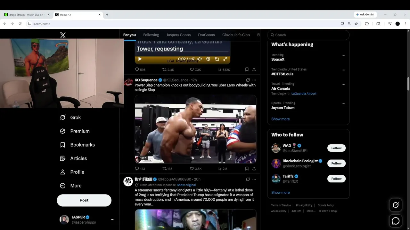
Task: Open the Clavicular's Clan tab
Action: 236,35
